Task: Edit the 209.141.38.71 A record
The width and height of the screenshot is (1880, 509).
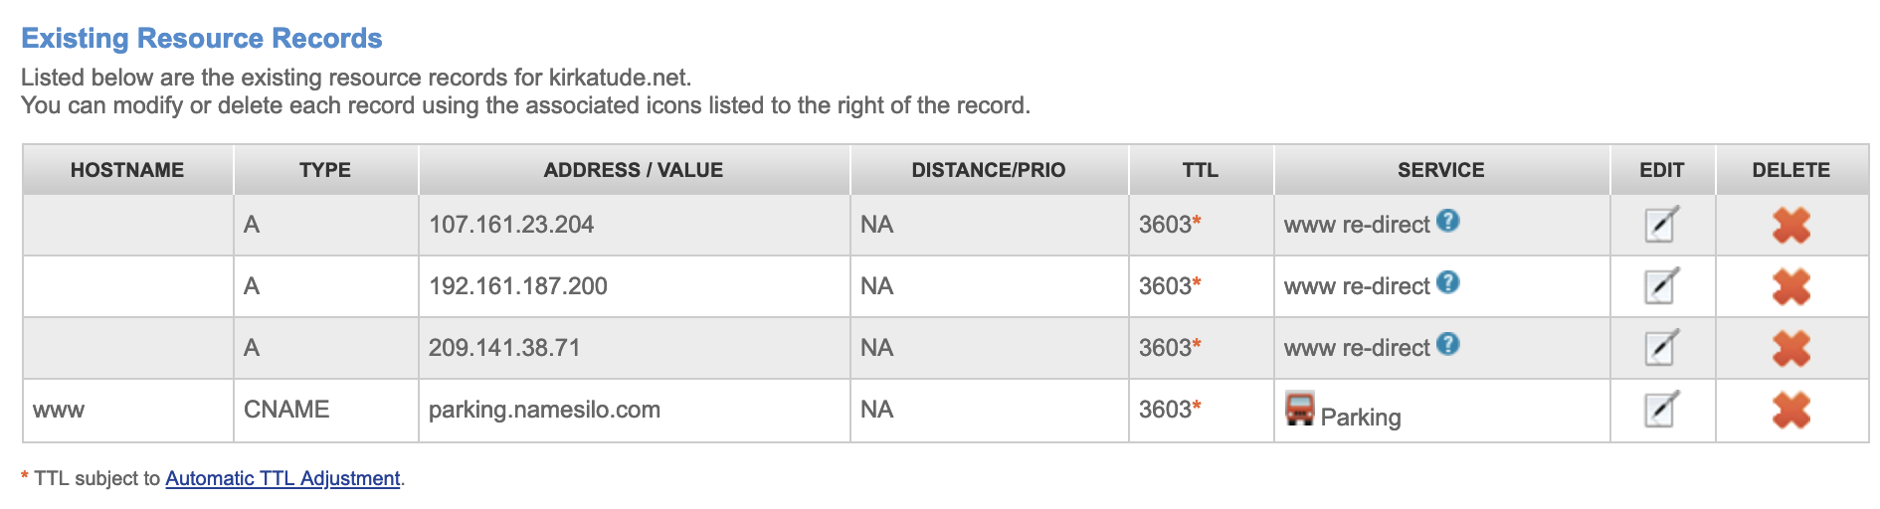Action: click(x=1661, y=348)
